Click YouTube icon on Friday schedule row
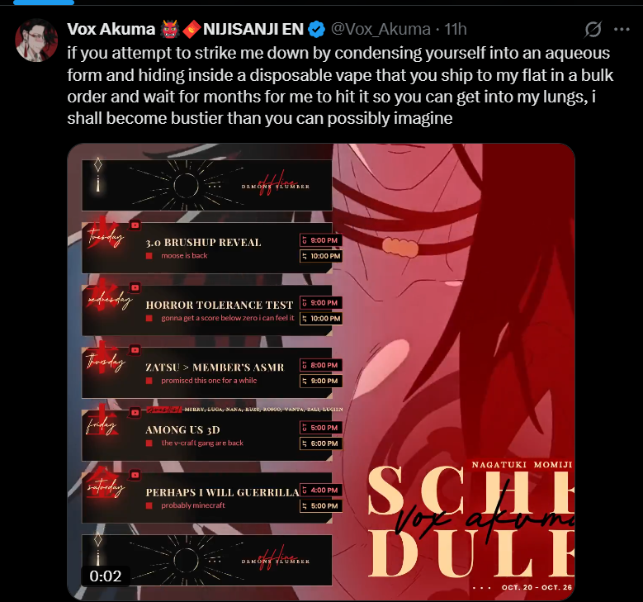 click(135, 412)
